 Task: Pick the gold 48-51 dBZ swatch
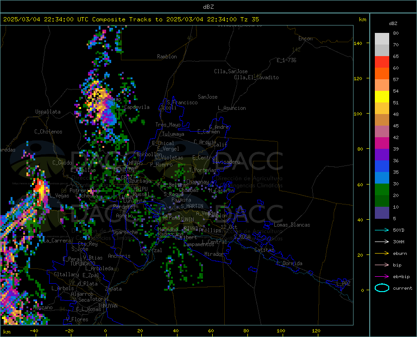pos(382,108)
